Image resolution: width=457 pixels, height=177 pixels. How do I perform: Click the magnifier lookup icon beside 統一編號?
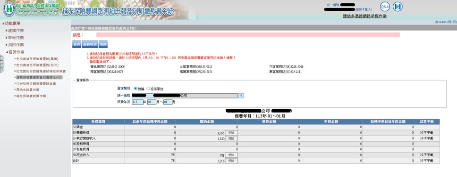(x=241, y=96)
